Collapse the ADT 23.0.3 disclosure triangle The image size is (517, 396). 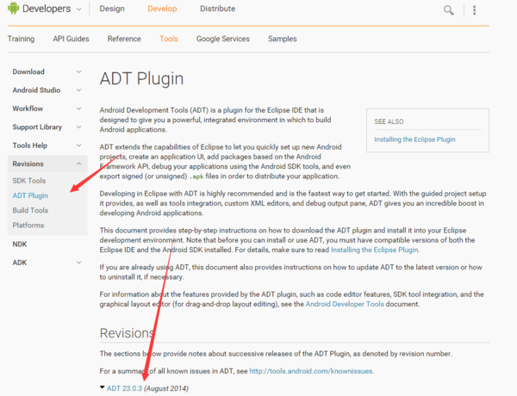click(x=103, y=387)
